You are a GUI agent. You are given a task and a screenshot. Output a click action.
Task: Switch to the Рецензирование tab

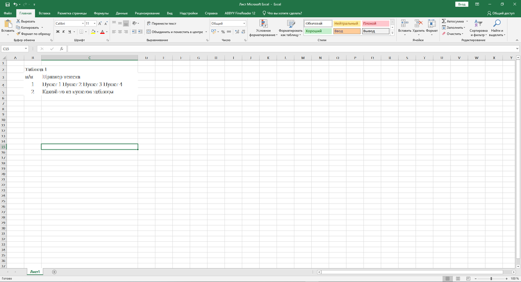147,13
